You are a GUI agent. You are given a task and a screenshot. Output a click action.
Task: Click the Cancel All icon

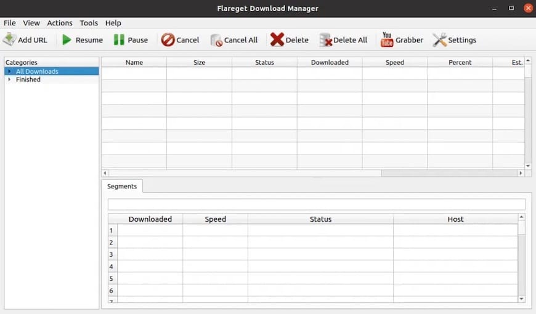click(216, 40)
